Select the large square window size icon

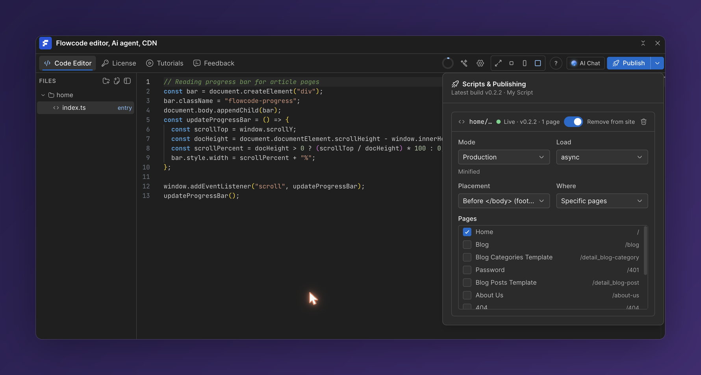[x=538, y=63]
